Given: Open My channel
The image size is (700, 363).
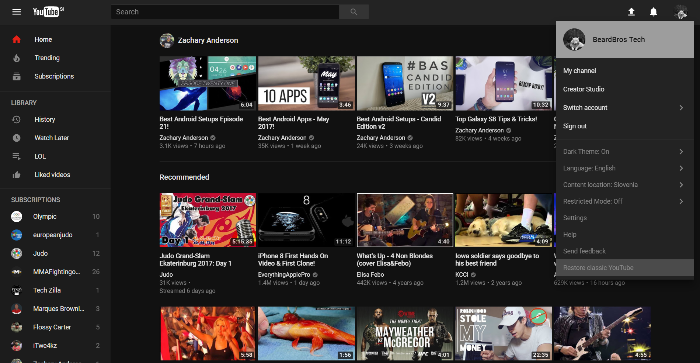Looking at the screenshot, I should 579,70.
